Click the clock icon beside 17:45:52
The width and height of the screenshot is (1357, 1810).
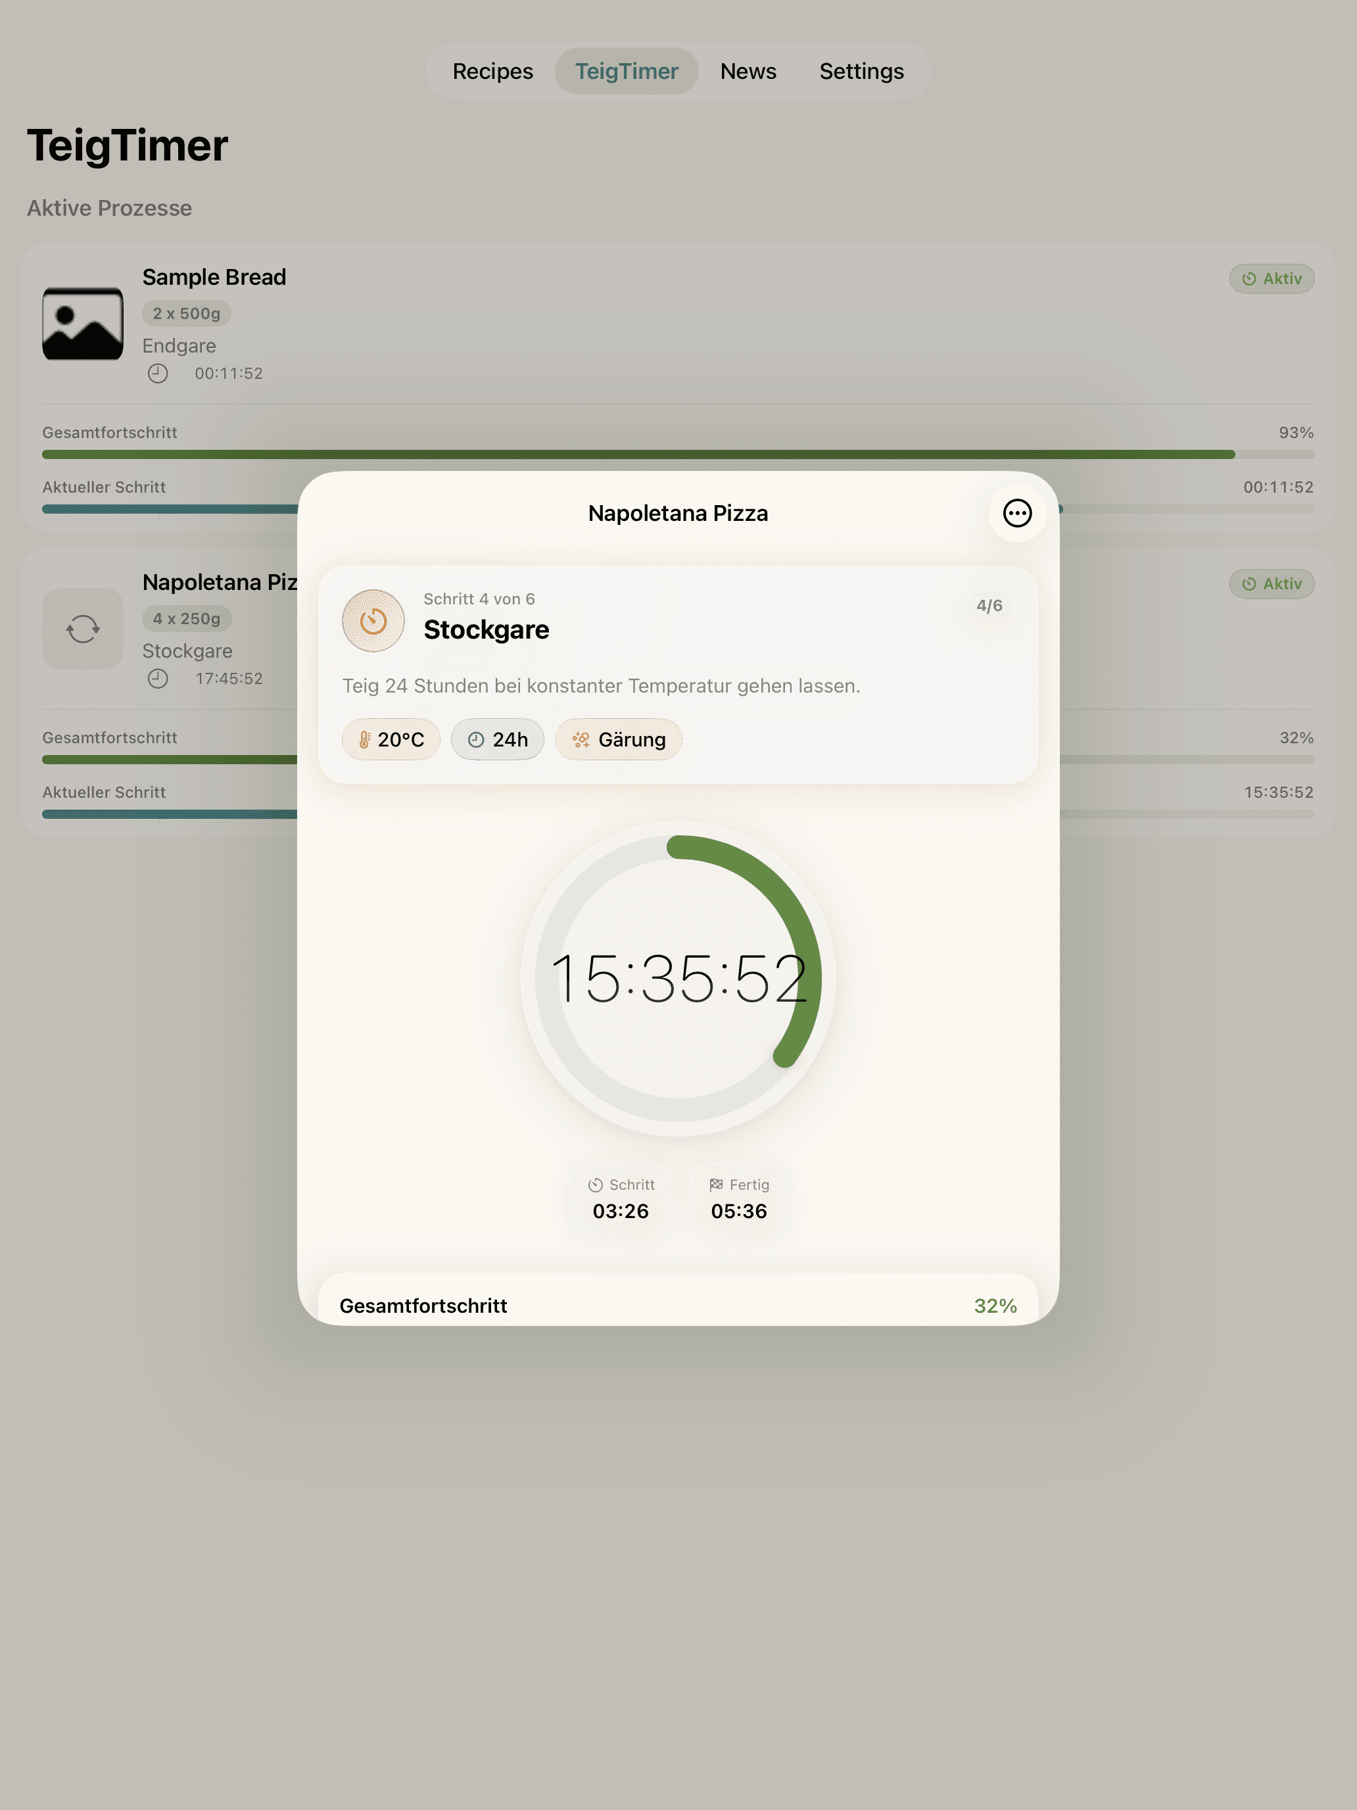click(x=158, y=679)
